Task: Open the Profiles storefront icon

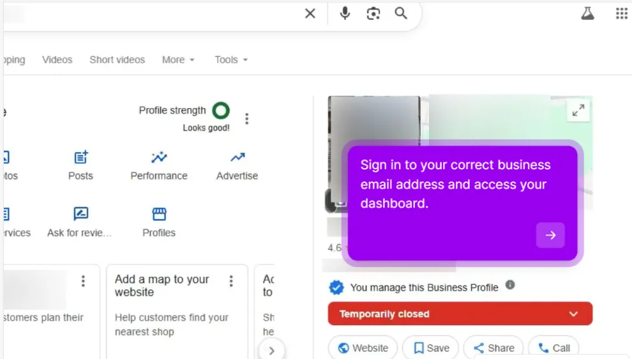Action: (159, 214)
